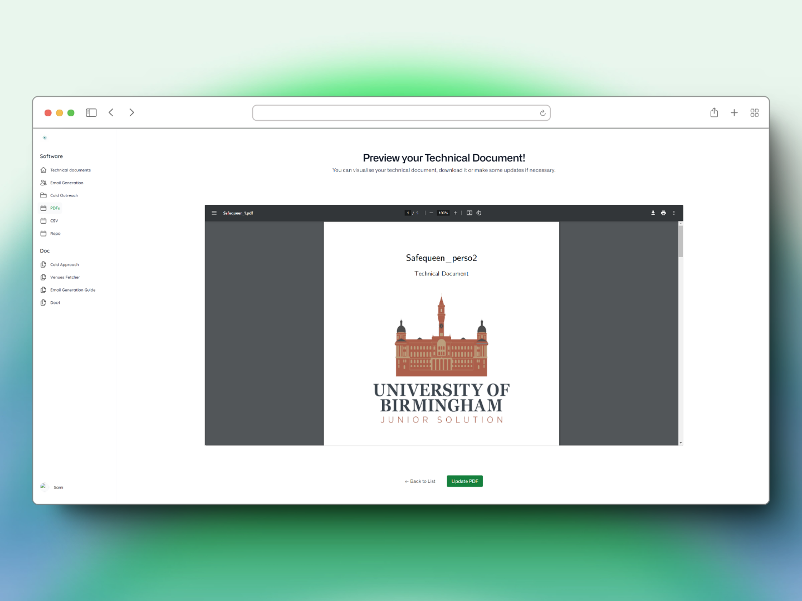The height and width of the screenshot is (601, 802).
Task: Click the Update PDF button
Action: point(465,481)
